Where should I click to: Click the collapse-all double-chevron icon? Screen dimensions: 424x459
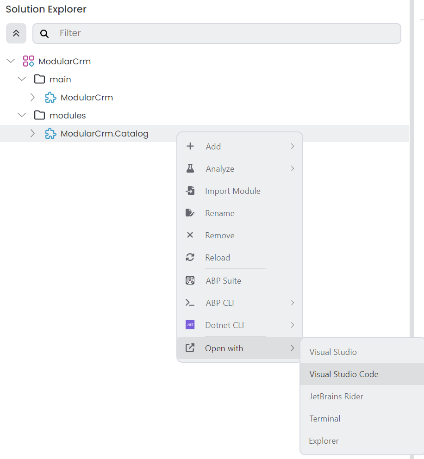(x=16, y=33)
